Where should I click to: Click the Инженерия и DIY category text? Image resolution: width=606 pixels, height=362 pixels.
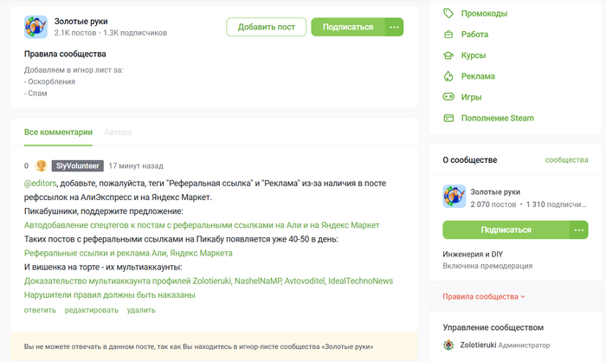click(473, 254)
